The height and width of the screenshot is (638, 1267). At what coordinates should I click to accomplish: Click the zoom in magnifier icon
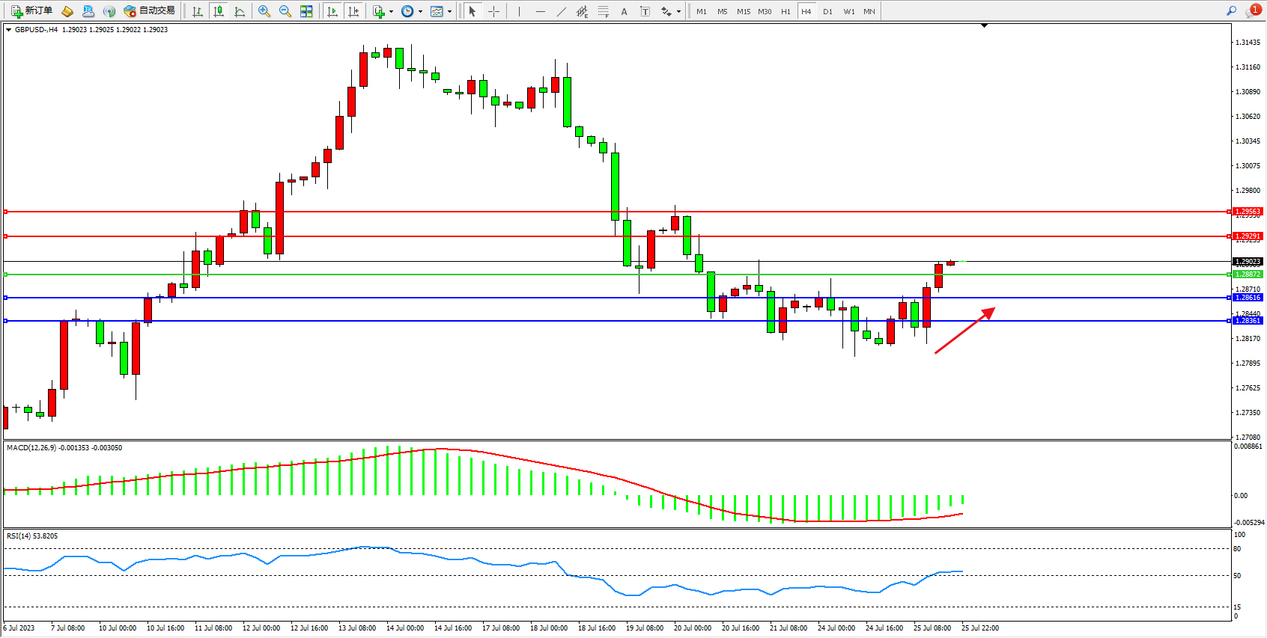(264, 11)
